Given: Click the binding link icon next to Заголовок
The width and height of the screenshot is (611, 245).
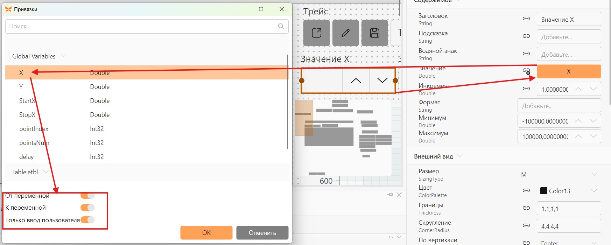Looking at the screenshot, I should coord(526,19).
